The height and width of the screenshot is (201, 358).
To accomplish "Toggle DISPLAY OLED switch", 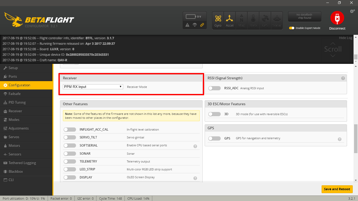I will tap(70, 177).
